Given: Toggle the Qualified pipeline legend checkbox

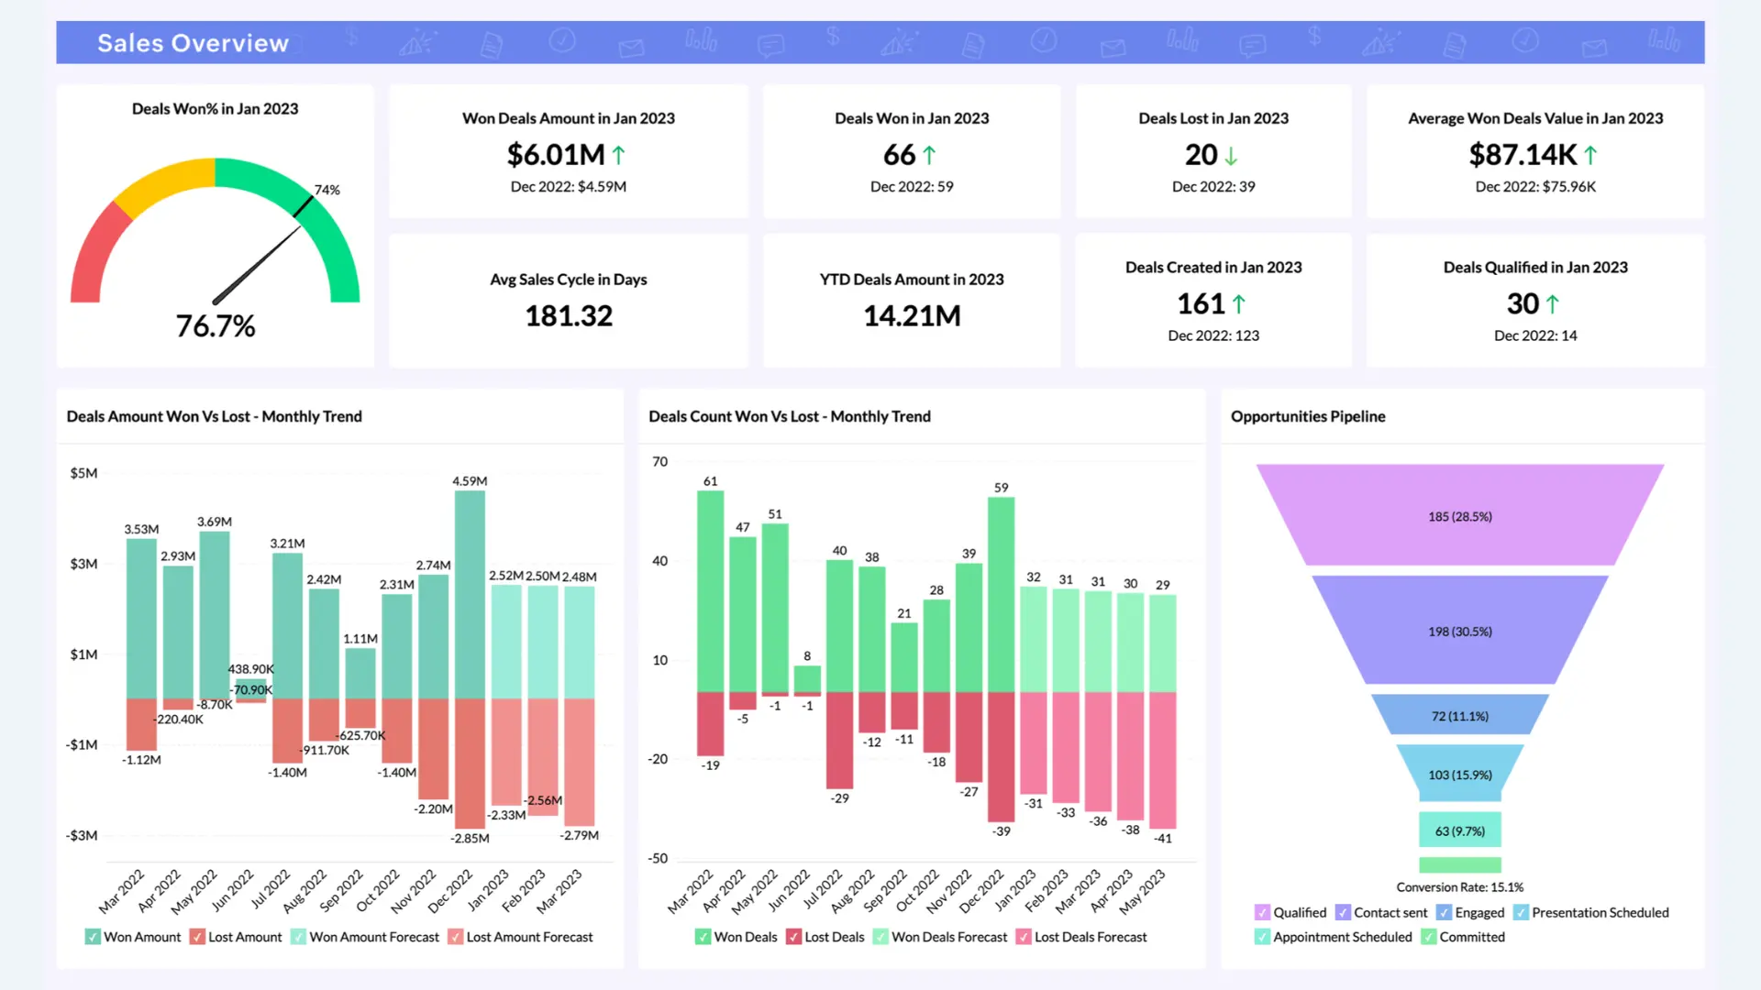Looking at the screenshot, I should 1262,913.
